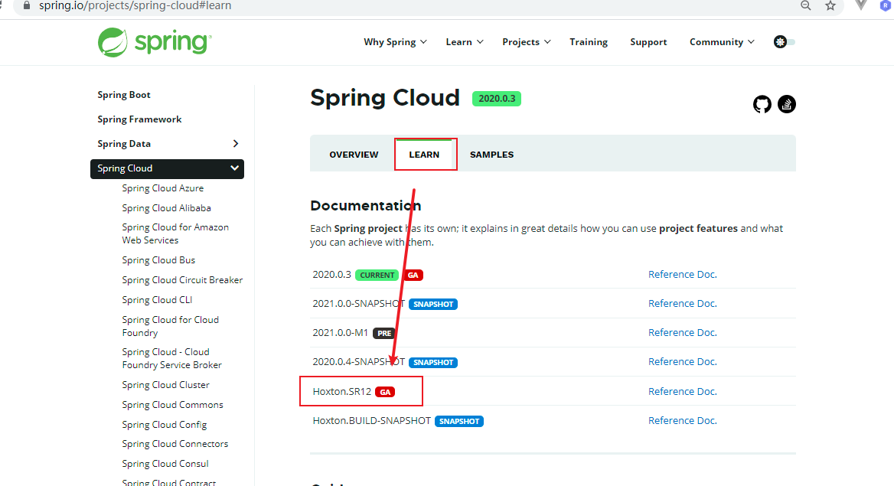Collapse the Spring Cloud sidebar section

(233, 168)
